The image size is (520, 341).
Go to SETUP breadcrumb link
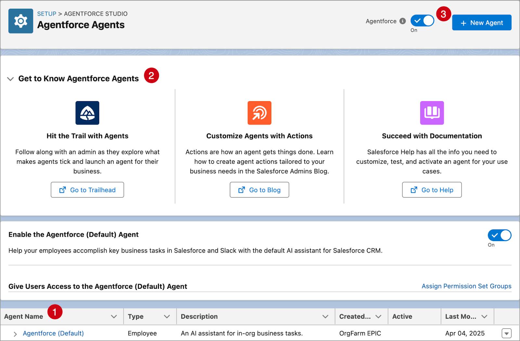click(x=46, y=14)
